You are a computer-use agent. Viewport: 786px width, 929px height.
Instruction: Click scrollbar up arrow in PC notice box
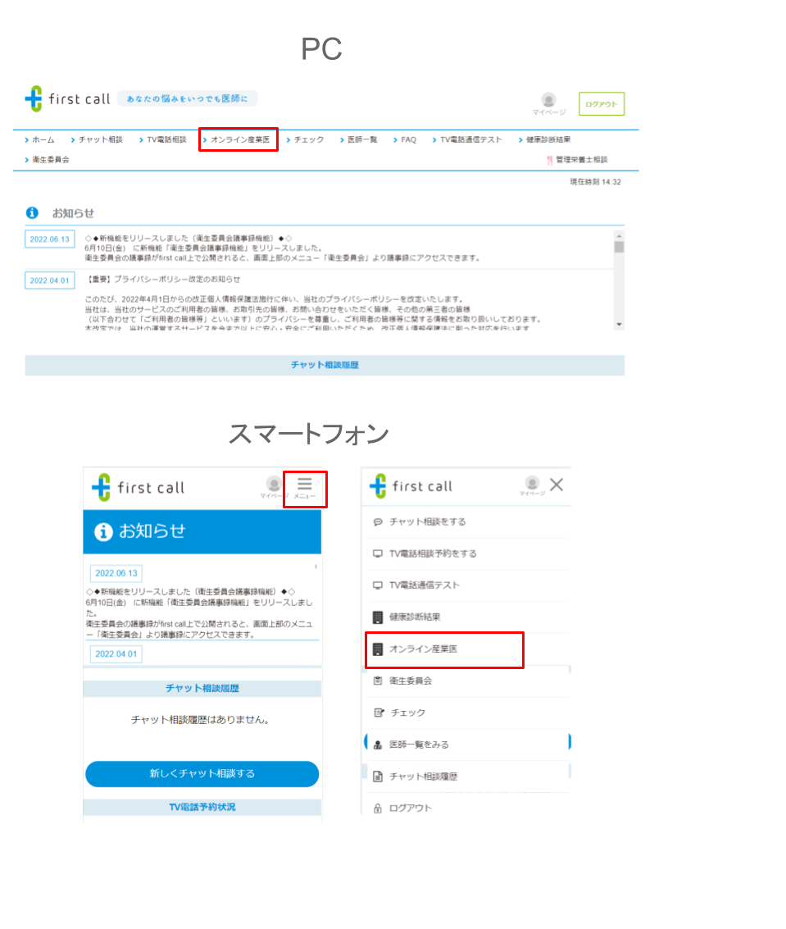click(x=619, y=236)
